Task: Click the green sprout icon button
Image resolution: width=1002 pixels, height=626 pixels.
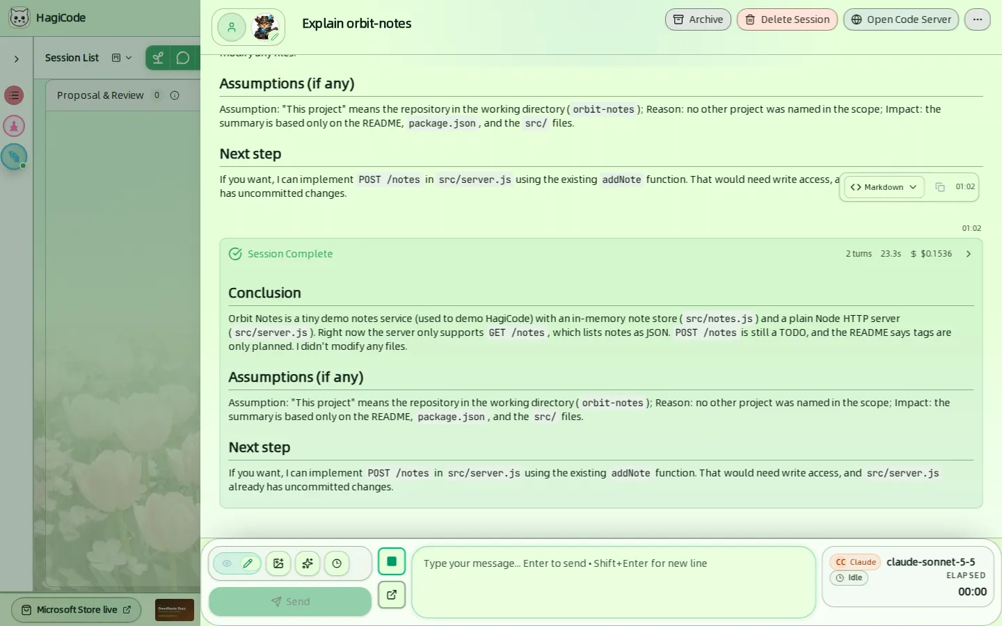Action: pos(158,58)
